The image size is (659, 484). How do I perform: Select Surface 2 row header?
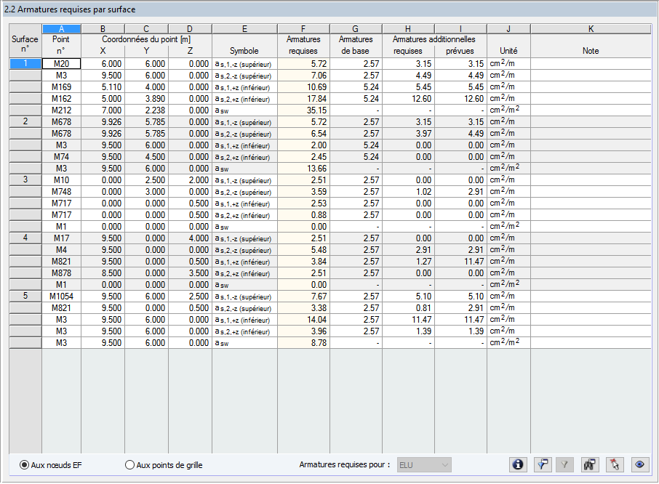(25, 121)
